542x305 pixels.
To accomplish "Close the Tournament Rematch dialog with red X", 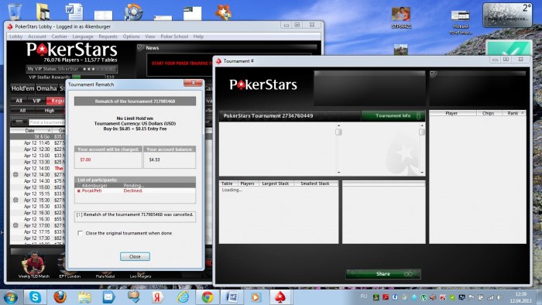I will coord(194,83).
